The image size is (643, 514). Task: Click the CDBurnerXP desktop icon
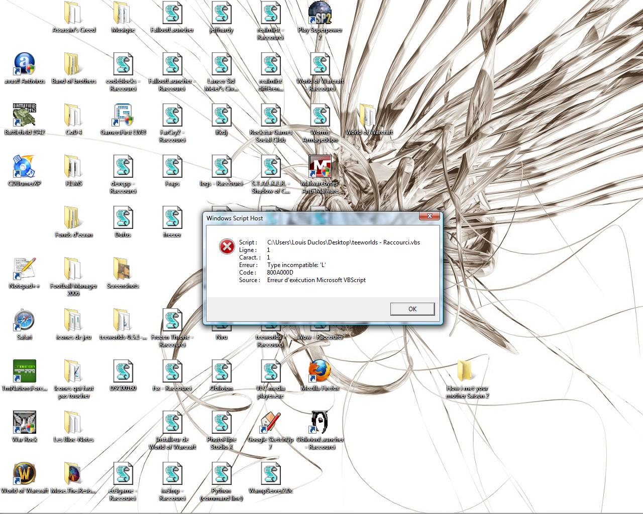click(24, 167)
